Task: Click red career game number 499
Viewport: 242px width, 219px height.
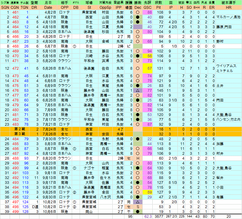Action: (15, 212)
